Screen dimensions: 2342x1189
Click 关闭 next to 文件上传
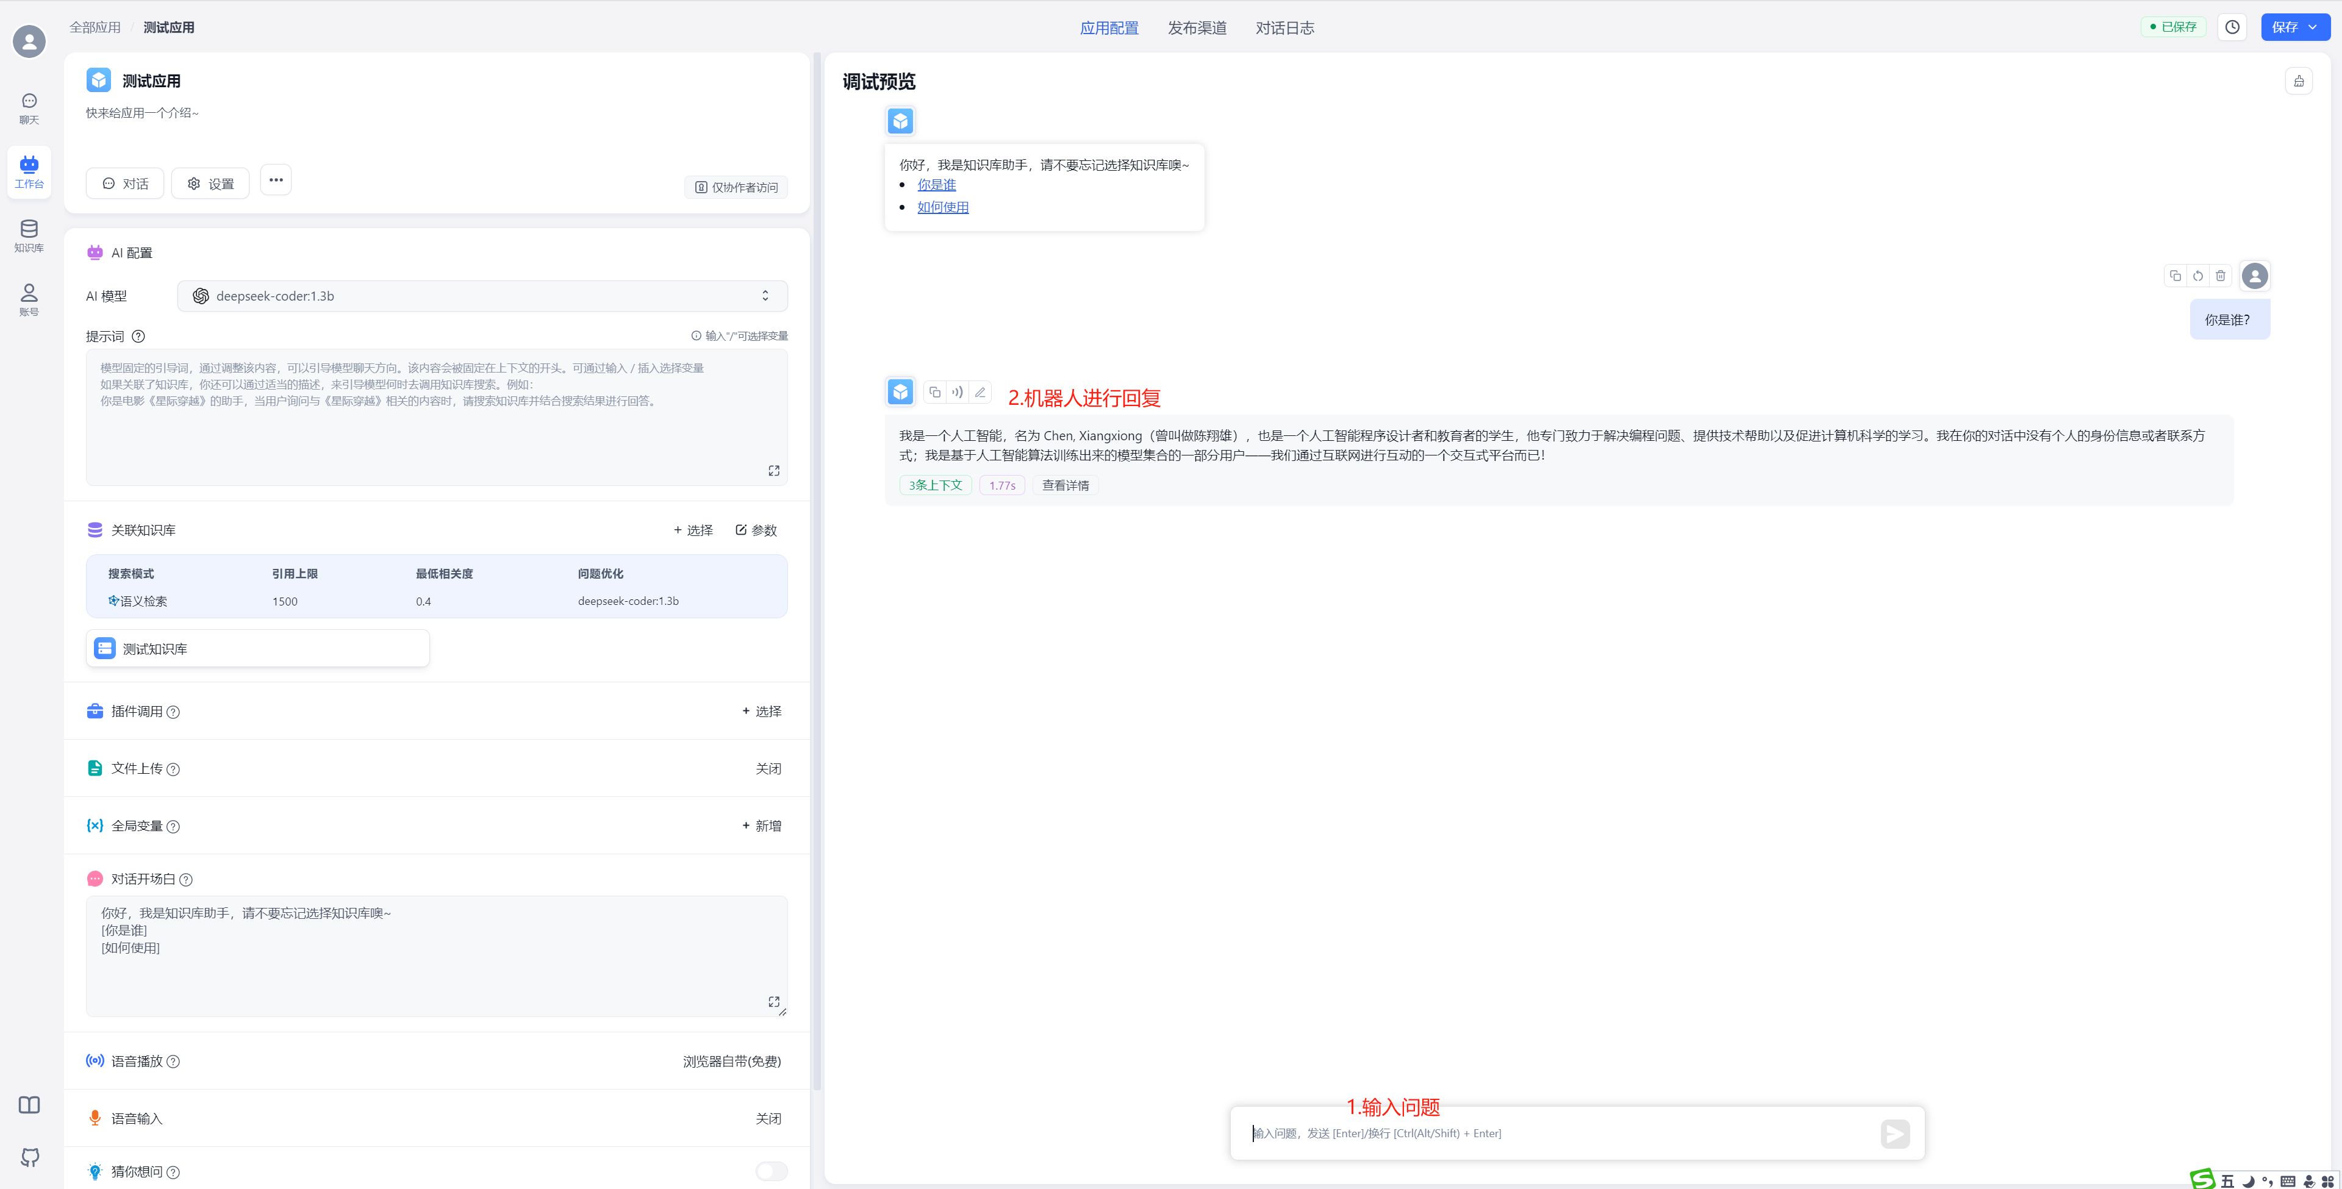coord(767,768)
